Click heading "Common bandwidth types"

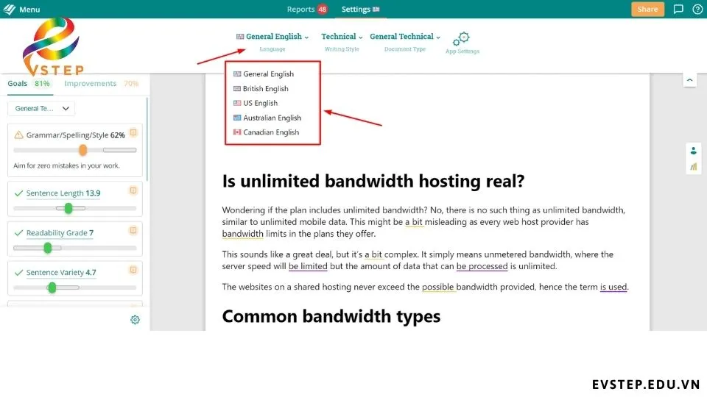(x=331, y=316)
